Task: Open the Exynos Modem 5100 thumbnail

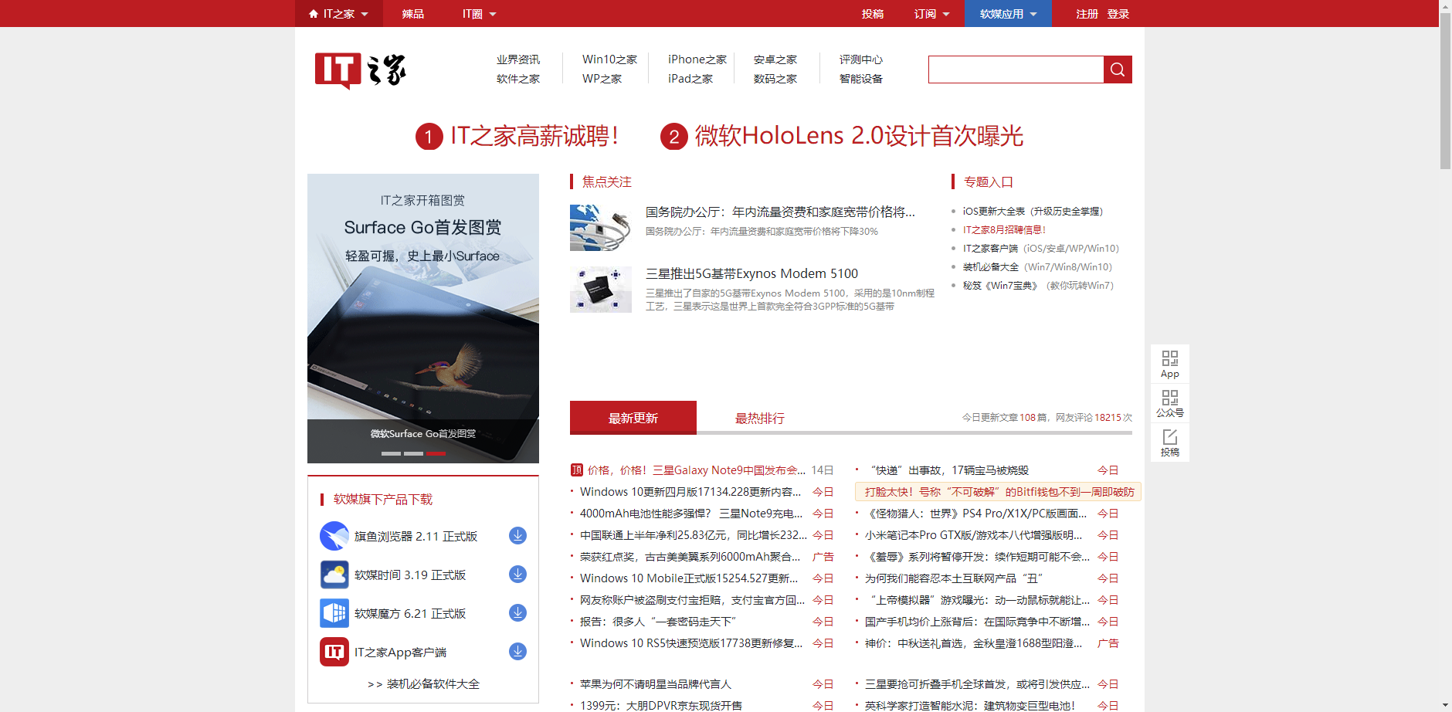Action: 601,290
